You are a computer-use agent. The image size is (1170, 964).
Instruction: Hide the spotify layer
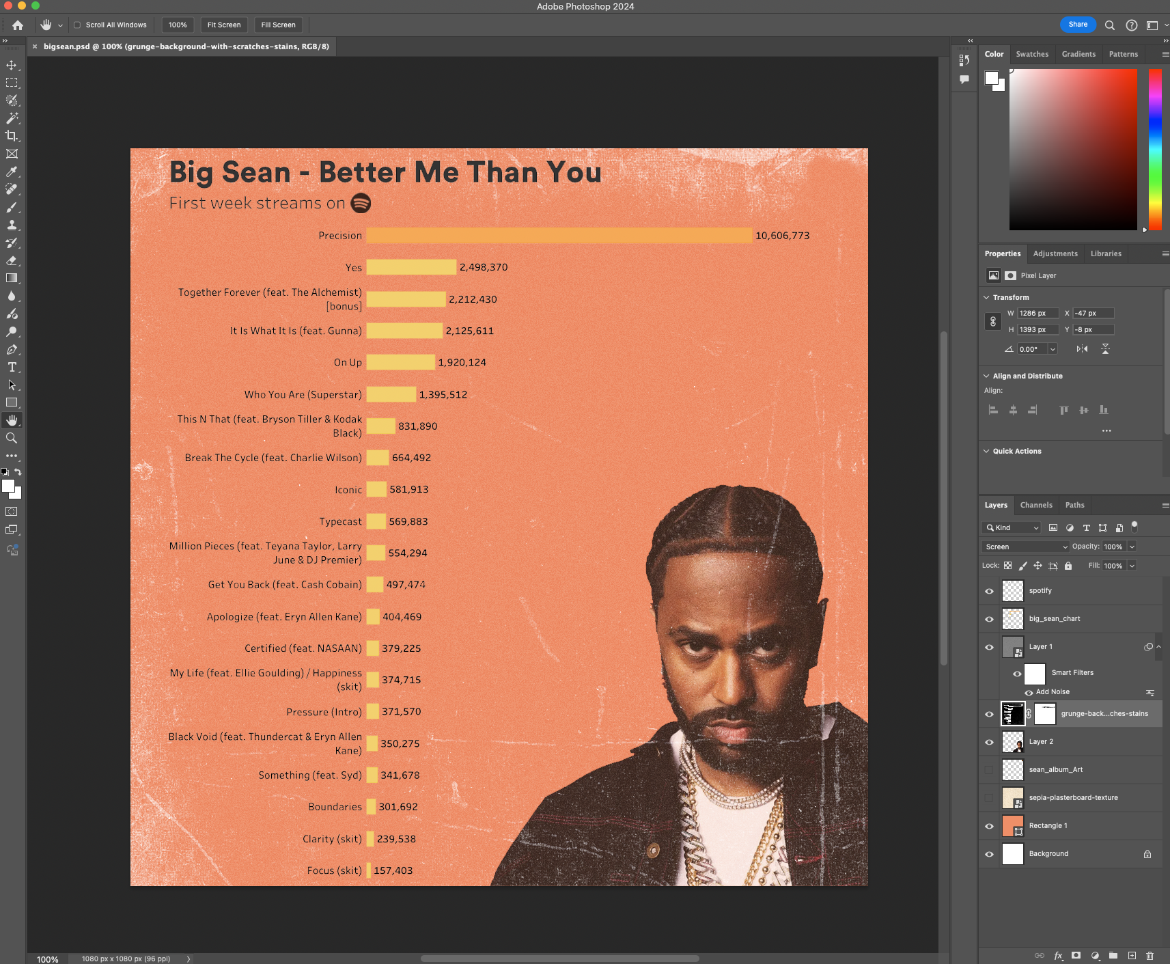click(989, 591)
